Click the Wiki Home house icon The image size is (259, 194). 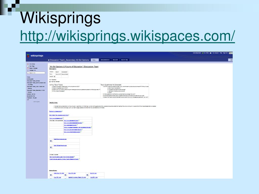[28, 64]
